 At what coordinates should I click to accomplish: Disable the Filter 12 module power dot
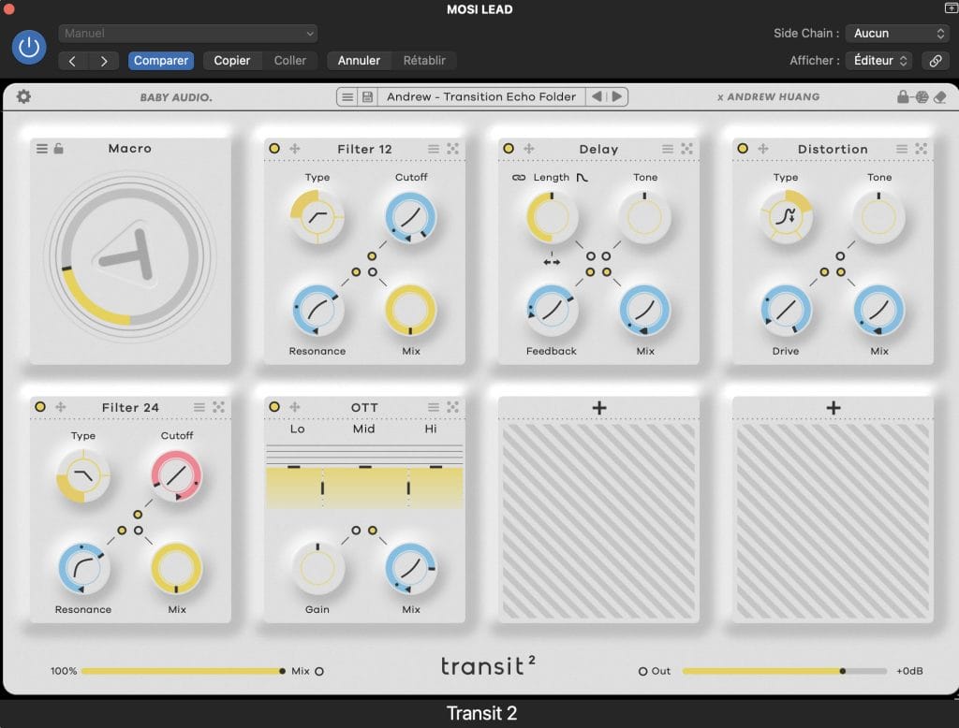274,149
